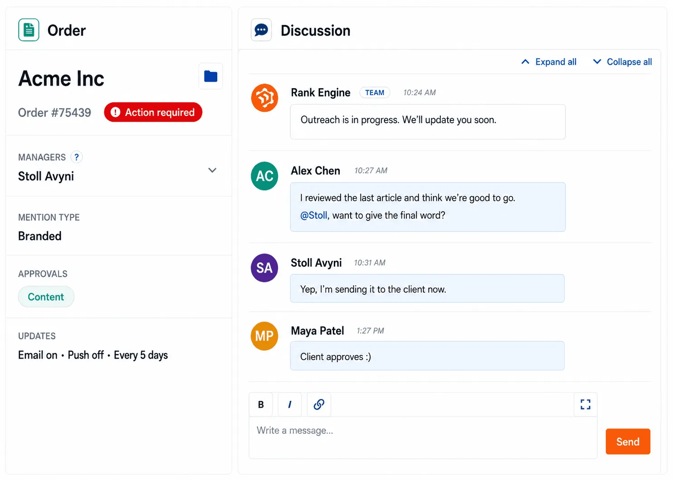Open Maya Patel's MP avatar
Screen dimensions: 673x480
(x=264, y=336)
